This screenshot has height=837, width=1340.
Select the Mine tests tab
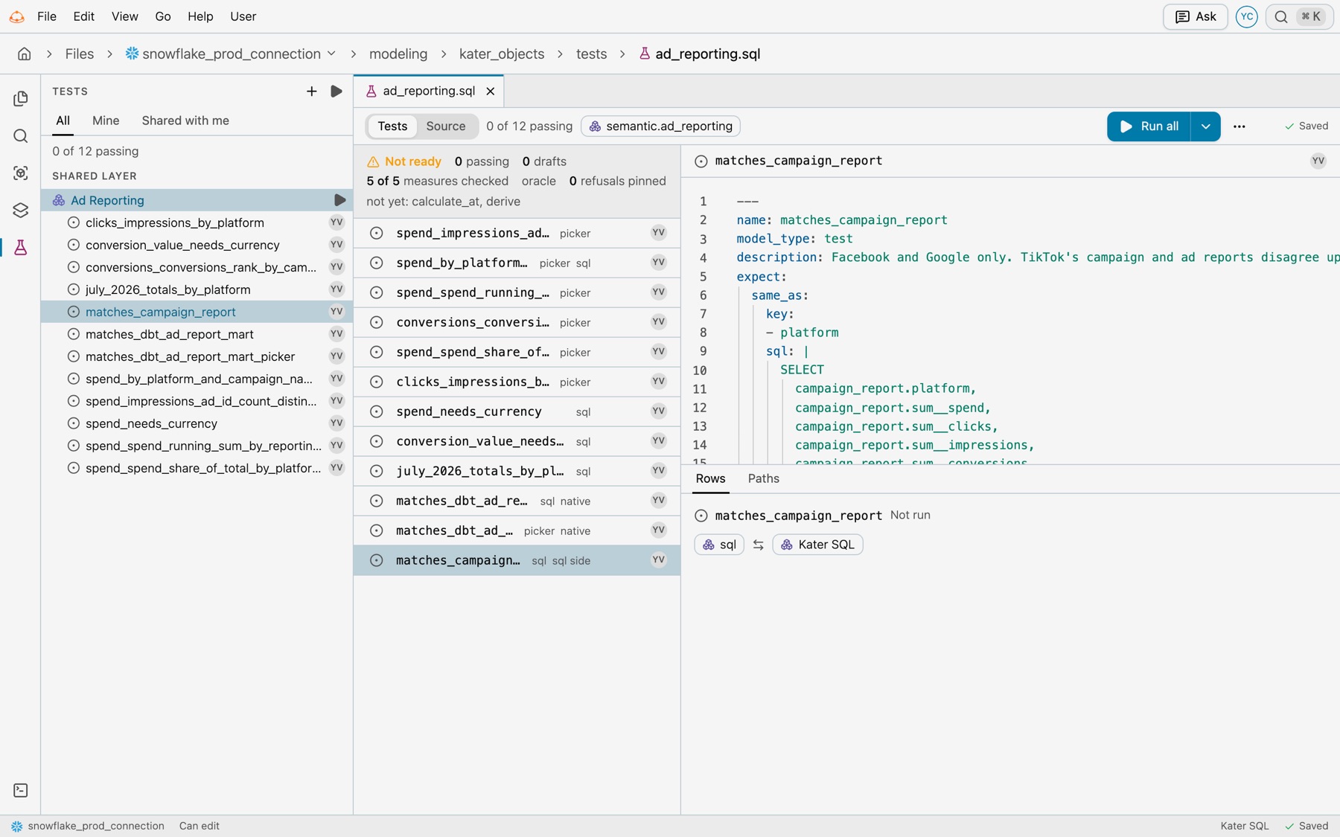[106, 121]
